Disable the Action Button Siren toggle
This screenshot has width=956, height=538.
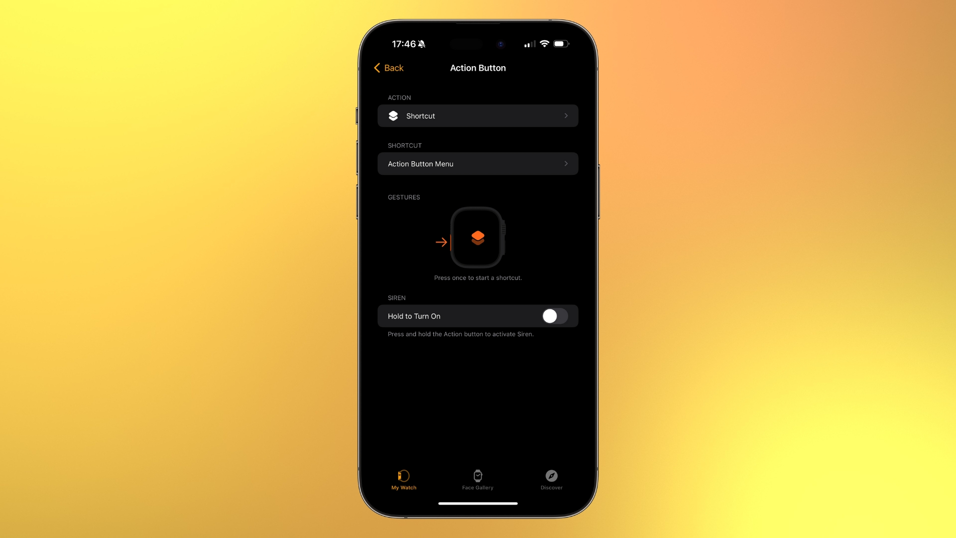556,316
